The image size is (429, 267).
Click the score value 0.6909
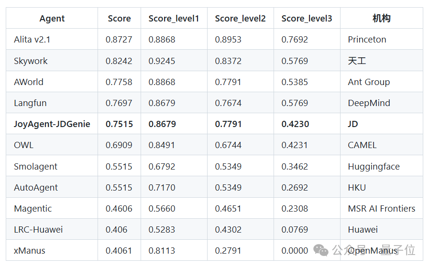[119, 145]
